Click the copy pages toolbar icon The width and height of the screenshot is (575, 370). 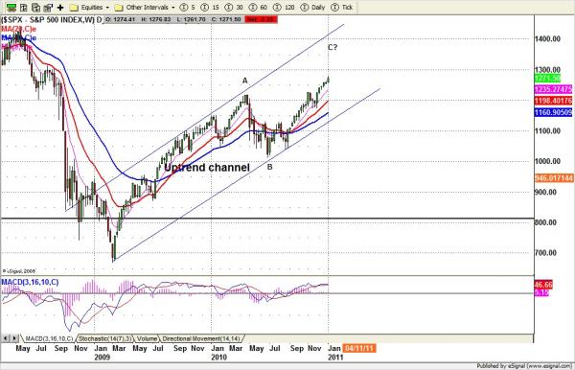point(36,8)
